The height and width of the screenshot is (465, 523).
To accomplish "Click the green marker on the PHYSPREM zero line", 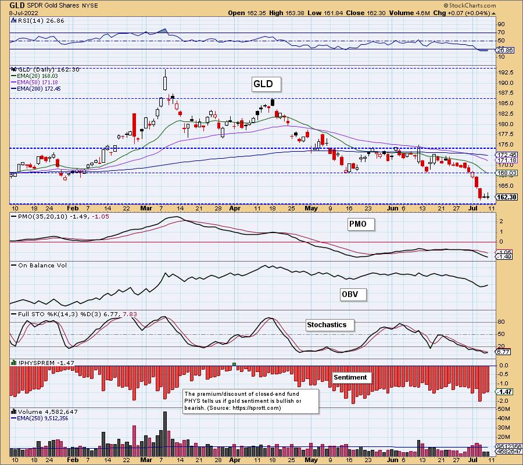I will coord(234,364).
